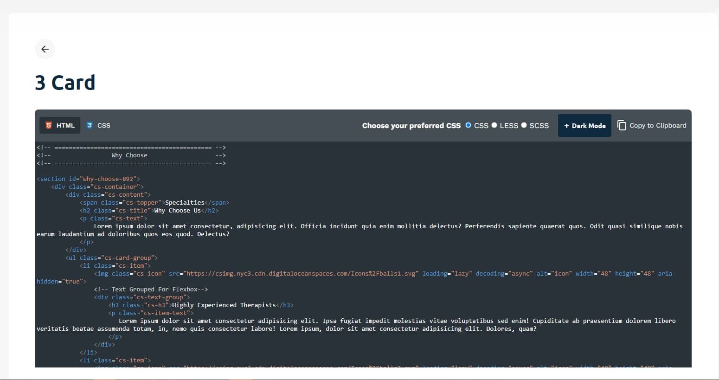
Task: Toggle the Dark Mode button
Action: coord(584,126)
